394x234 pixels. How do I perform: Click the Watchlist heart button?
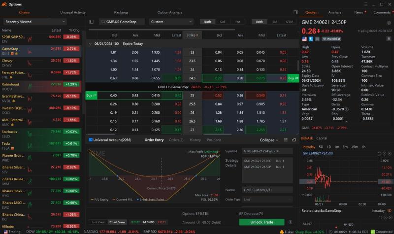331,38
